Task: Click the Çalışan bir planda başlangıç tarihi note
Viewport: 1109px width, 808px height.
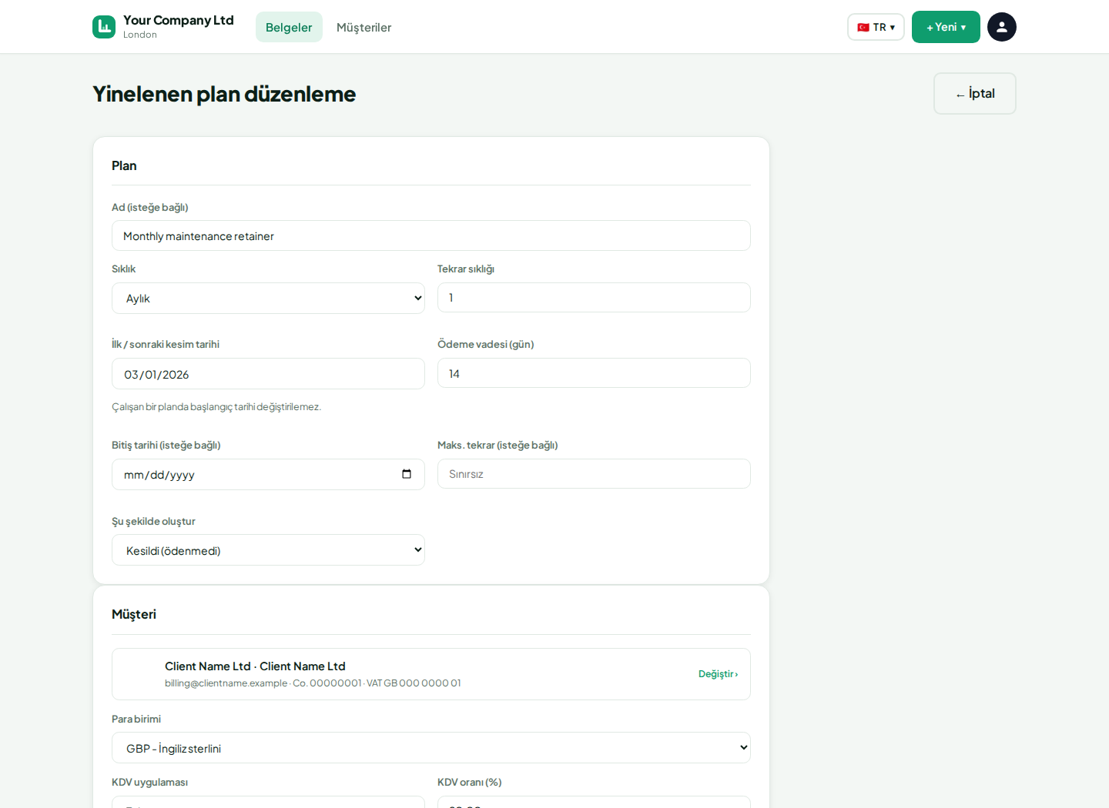Action: point(216,407)
